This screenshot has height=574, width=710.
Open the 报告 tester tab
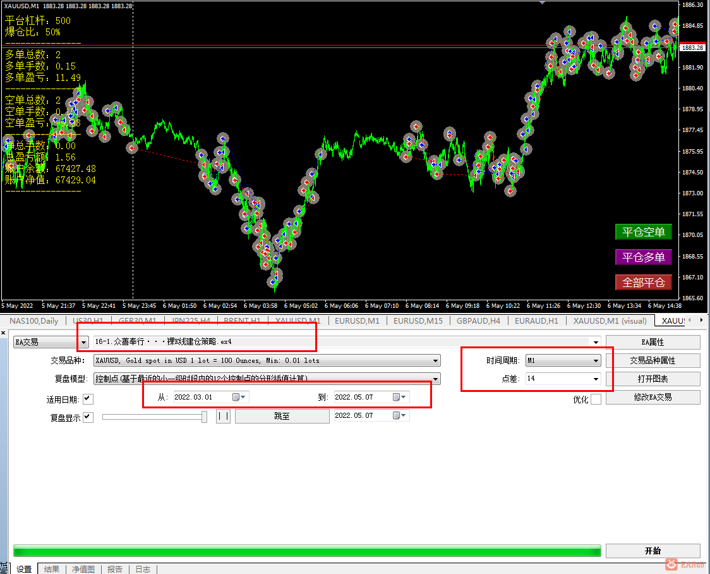pyautogui.click(x=114, y=569)
